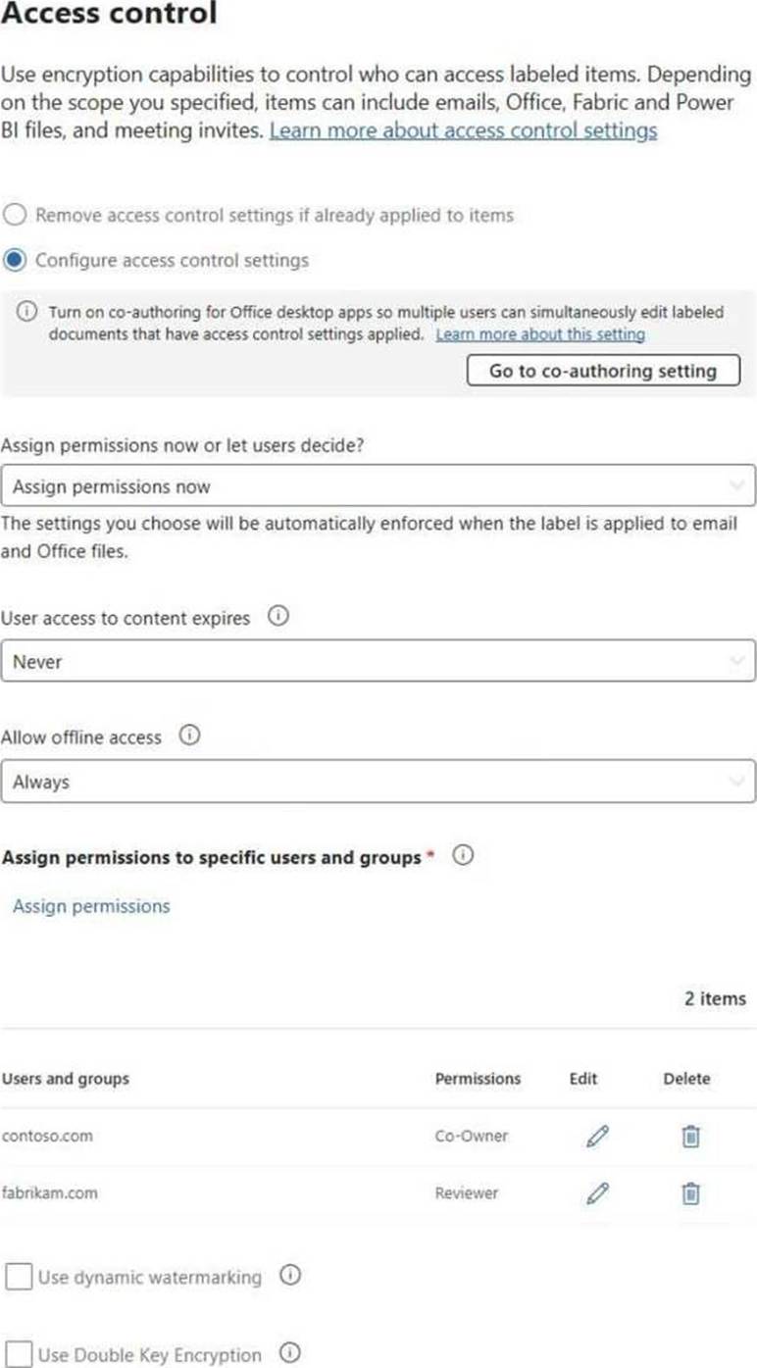Open the Assign permissions now dropdown
Viewport: 757px width, 1368px height.
coord(378,486)
